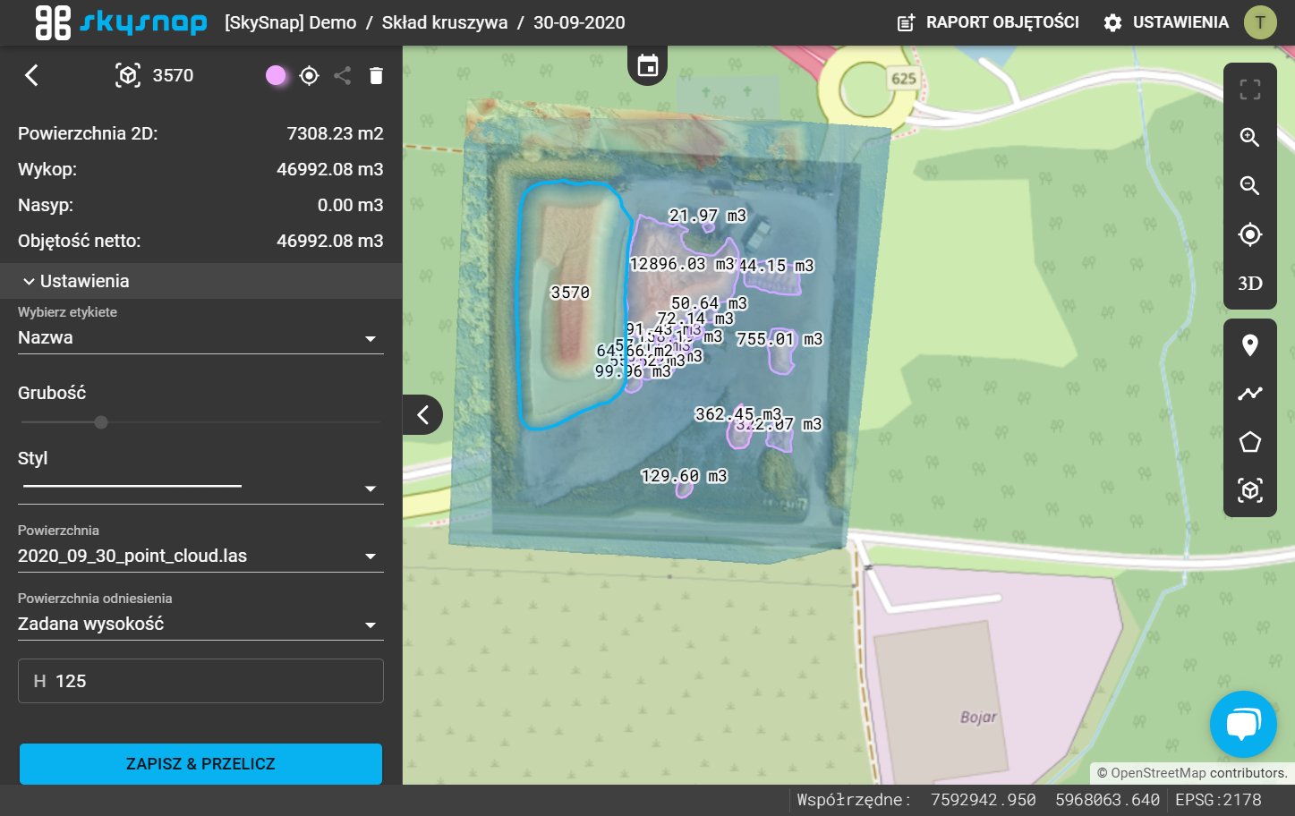Click the 21.97 m3 volume label
The height and width of the screenshot is (816, 1295).
(x=708, y=216)
